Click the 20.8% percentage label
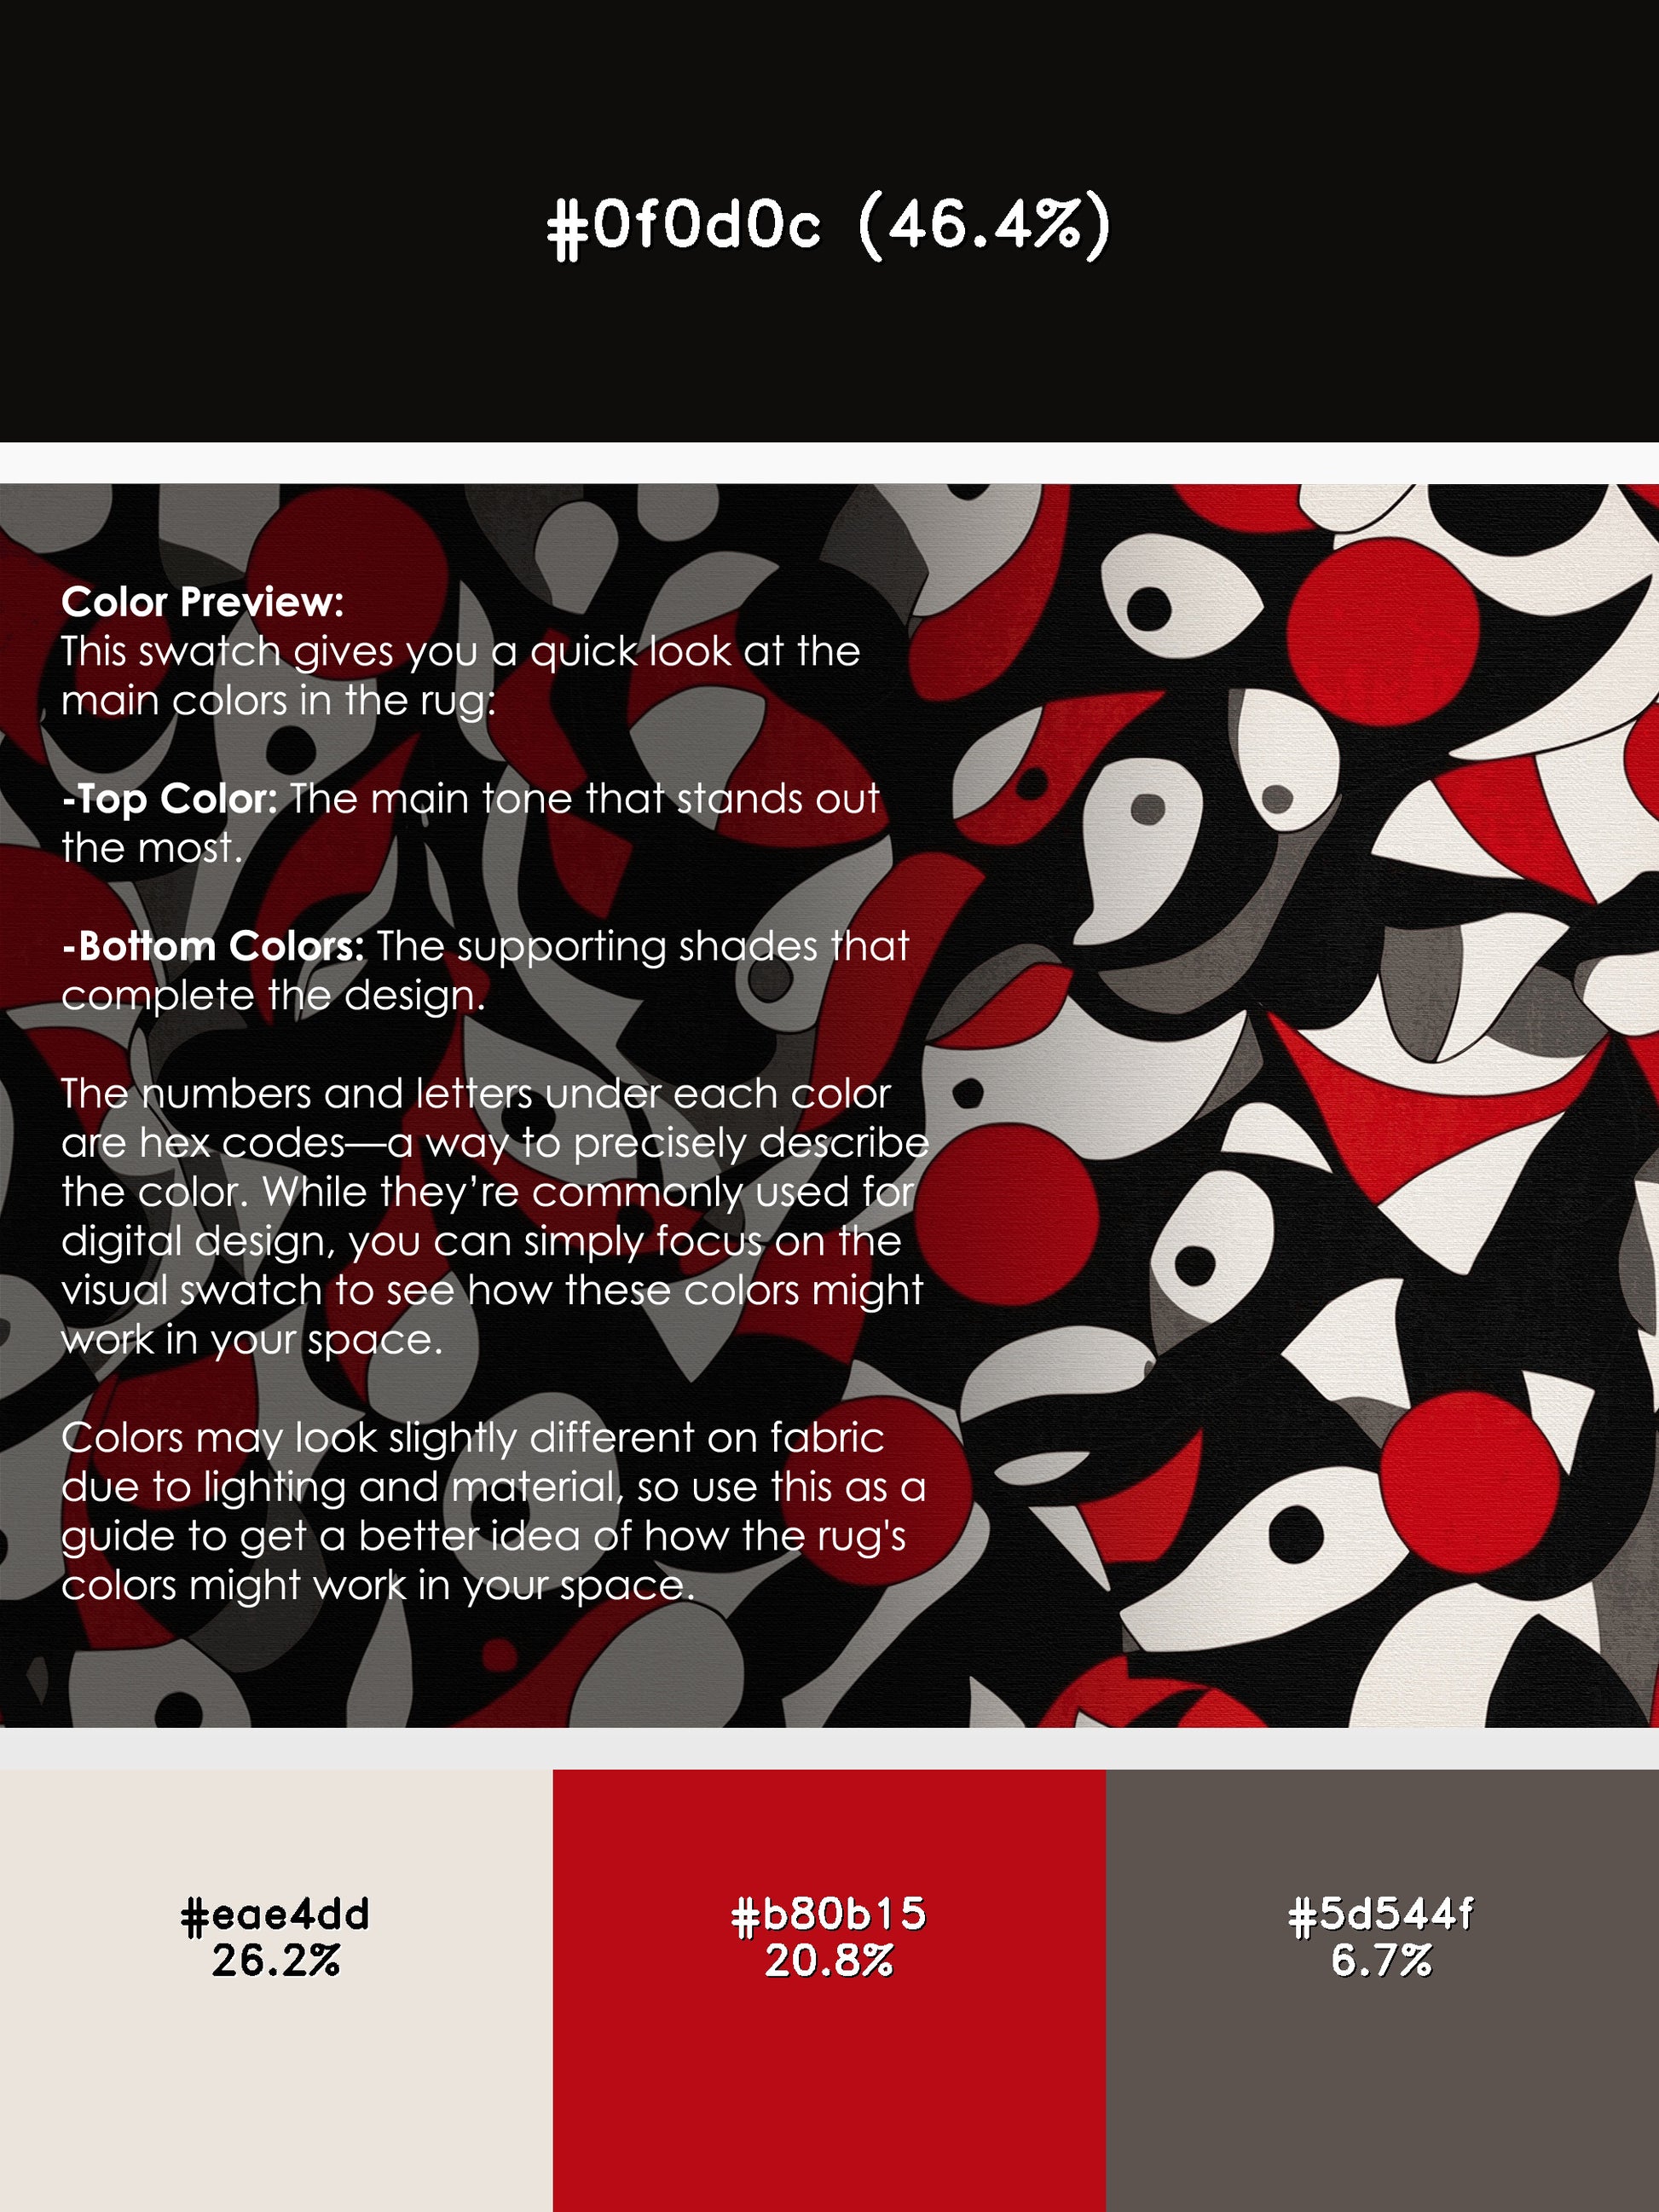Viewport: 1659px width, 2212px height. point(829,1961)
